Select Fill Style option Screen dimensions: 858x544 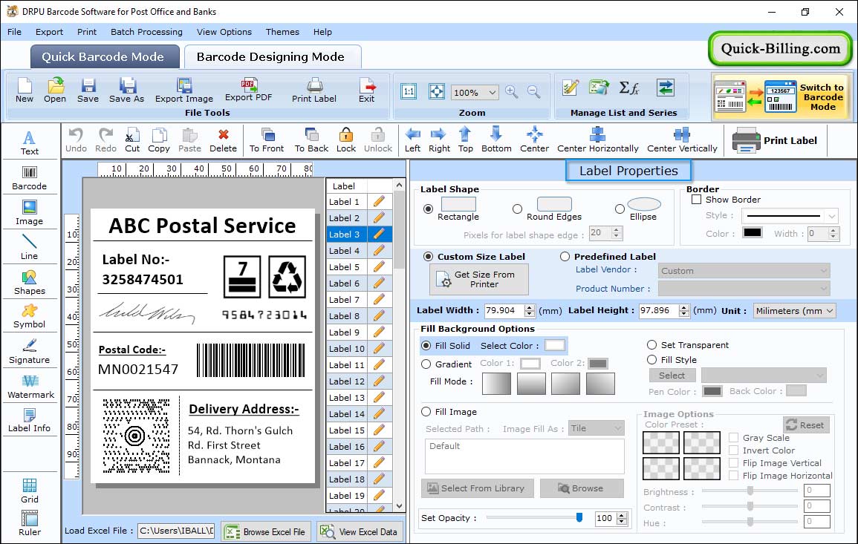coord(651,360)
